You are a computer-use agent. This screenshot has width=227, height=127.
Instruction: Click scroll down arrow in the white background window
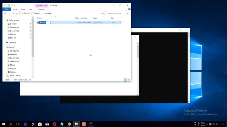click(138, 94)
